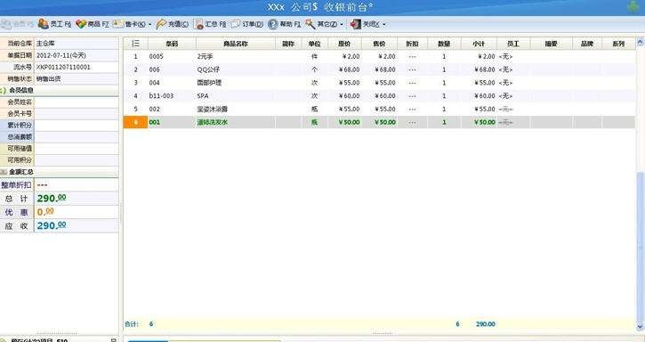This screenshot has height=342, width=645.
Task: Click the 帮助 F1 help icon
Action: pyautogui.click(x=273, y=24)
